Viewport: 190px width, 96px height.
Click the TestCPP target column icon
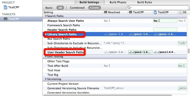click(131, 12)
